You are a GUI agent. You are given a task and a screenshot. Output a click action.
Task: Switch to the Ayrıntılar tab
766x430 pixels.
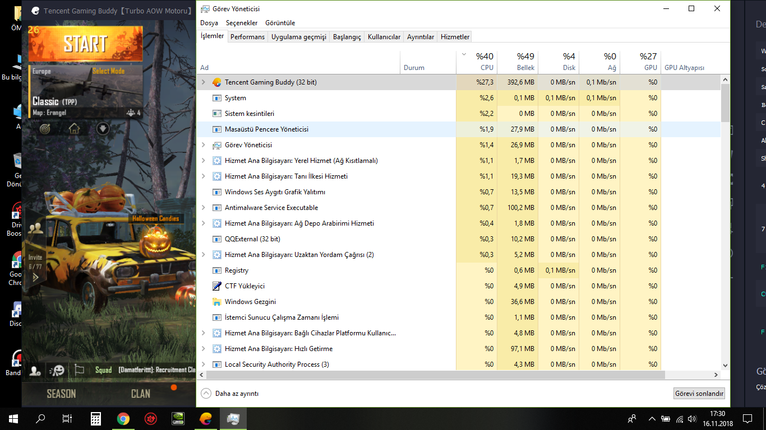point(421,37)
